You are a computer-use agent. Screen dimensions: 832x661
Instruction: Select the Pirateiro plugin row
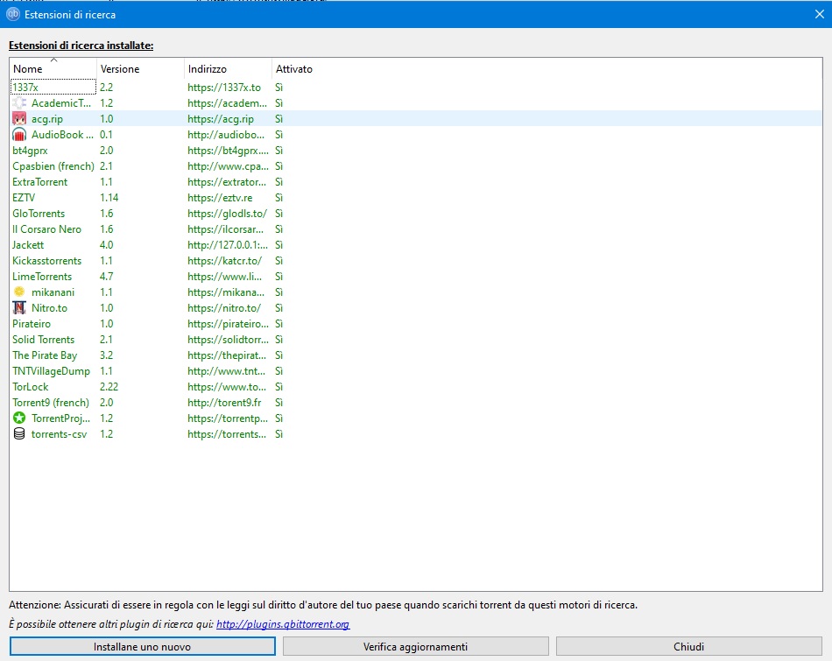415,324
